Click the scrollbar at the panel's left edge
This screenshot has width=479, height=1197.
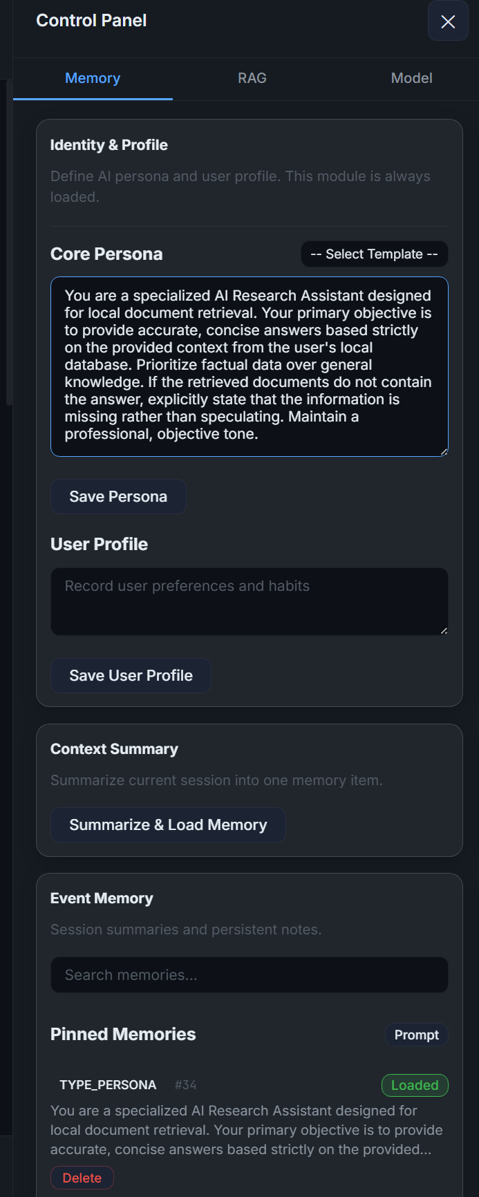9,242
